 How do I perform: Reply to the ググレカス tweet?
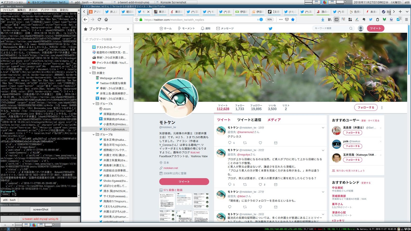(230, 143)
